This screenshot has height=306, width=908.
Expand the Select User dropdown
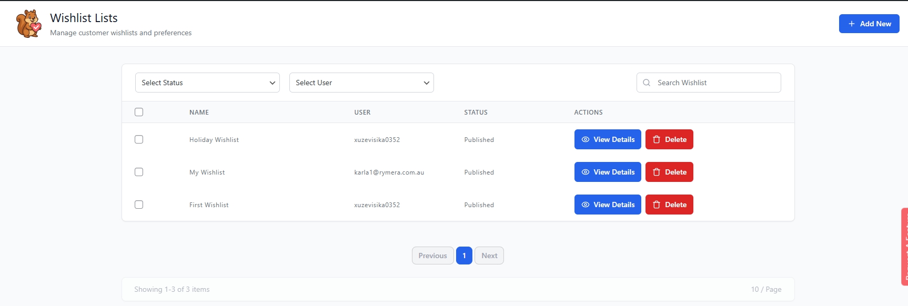[361, 83]
